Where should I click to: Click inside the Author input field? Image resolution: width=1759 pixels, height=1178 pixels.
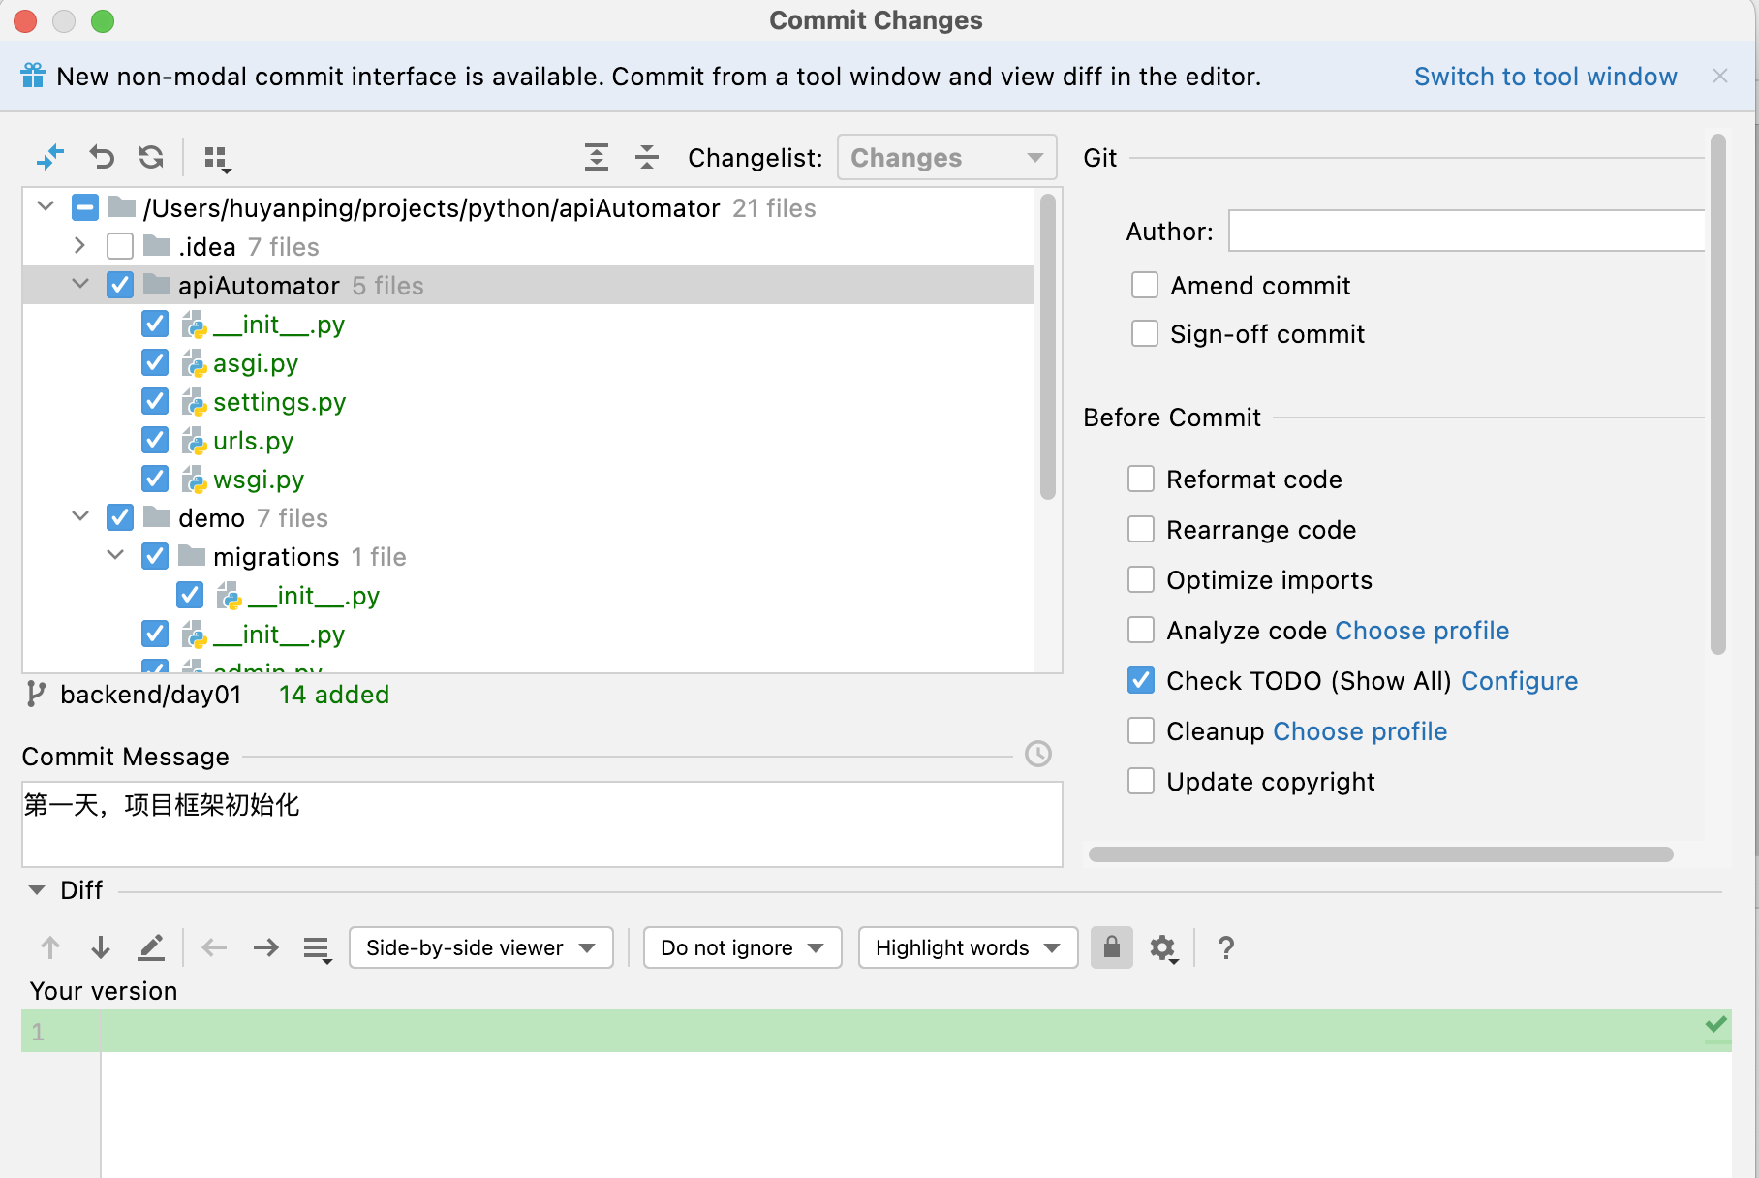tap(1466, 231)
